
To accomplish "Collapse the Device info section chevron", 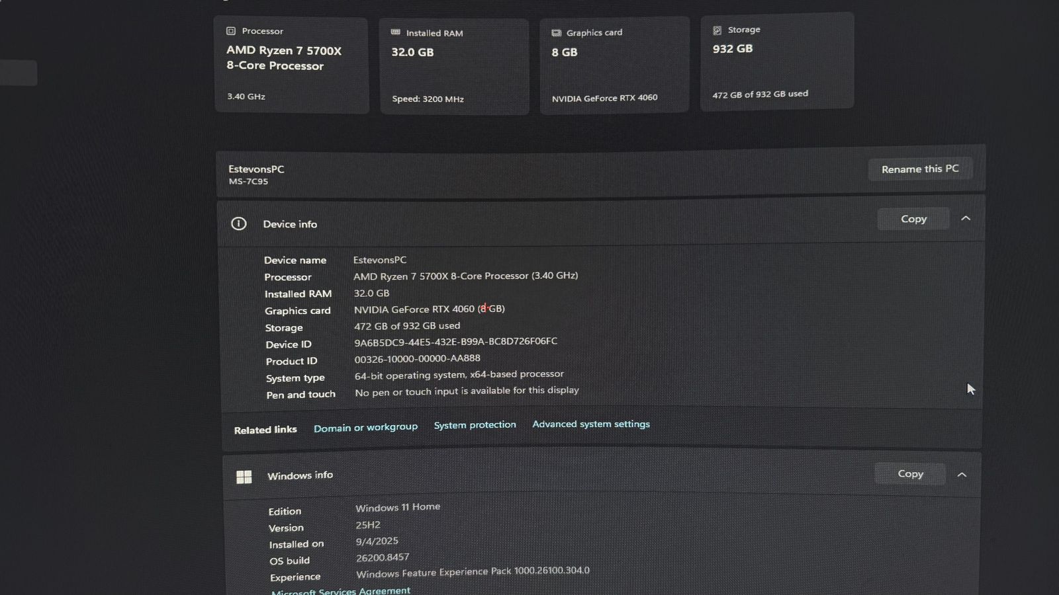I will (x=966, y=218).
